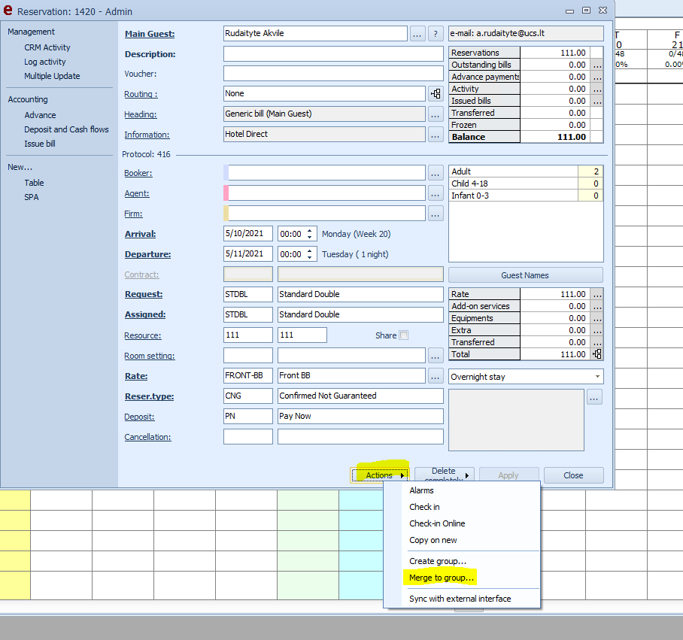The image size is (683, 640).
Task: Increase the Departure time with the up arrow
Action: point(309,250)
